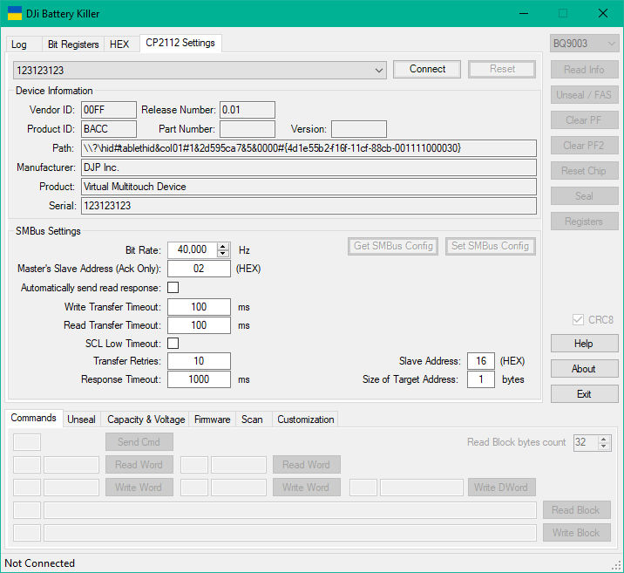The height and width of the screenshot is (573, 624).
Task: Open the HEX tab
Action: click(x=119, y=44)
